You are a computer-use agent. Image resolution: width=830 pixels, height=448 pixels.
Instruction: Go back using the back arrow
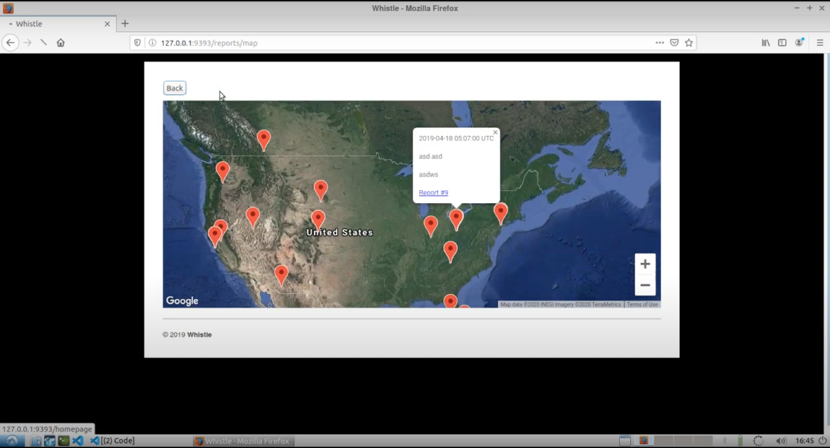[x=11, y=43]
